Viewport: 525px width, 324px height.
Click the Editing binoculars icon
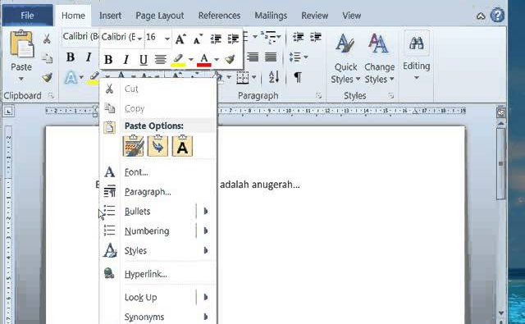point(417,43)
